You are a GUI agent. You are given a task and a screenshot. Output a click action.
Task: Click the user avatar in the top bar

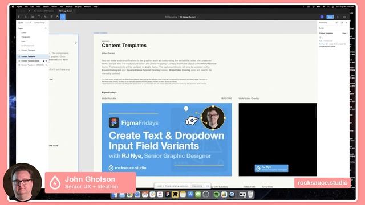(x=322, y=17)
